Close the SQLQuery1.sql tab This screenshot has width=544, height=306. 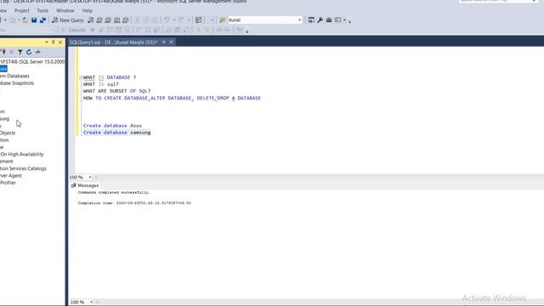171,42
